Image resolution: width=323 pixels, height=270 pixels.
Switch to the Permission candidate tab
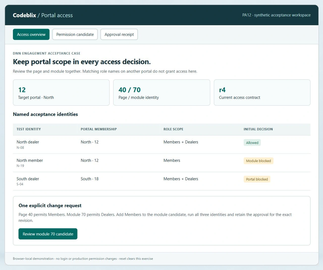click(75, 34)
